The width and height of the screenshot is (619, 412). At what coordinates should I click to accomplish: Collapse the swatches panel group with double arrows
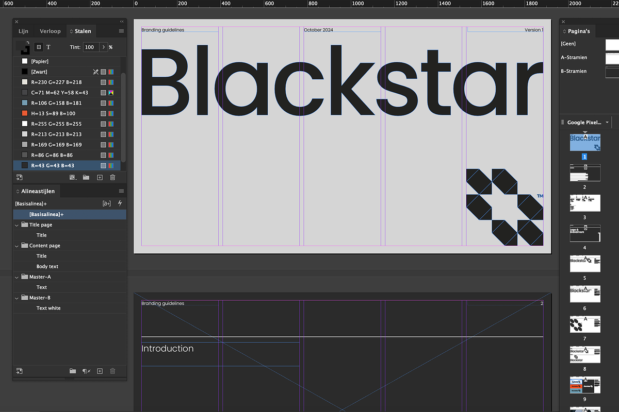click(x=122, y=22)
